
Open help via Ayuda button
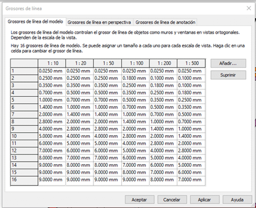point(237,199)
